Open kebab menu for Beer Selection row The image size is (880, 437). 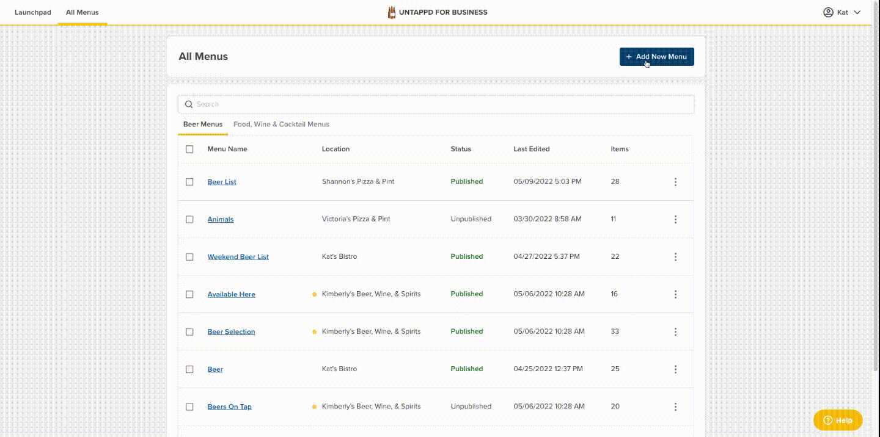pos(675,332)
